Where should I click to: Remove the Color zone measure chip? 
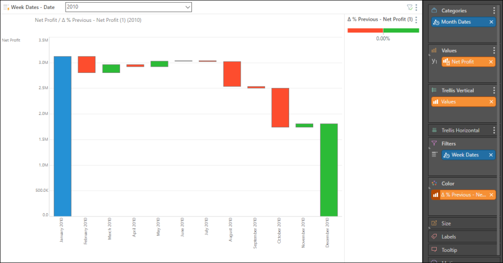point(491,195)
